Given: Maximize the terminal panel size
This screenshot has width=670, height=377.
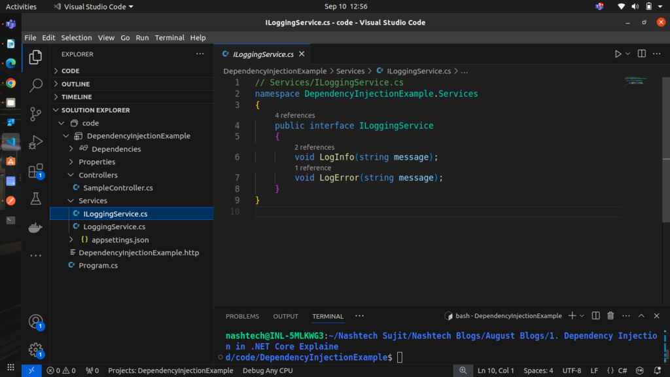Looking at the screenshot, I should 641,316.
